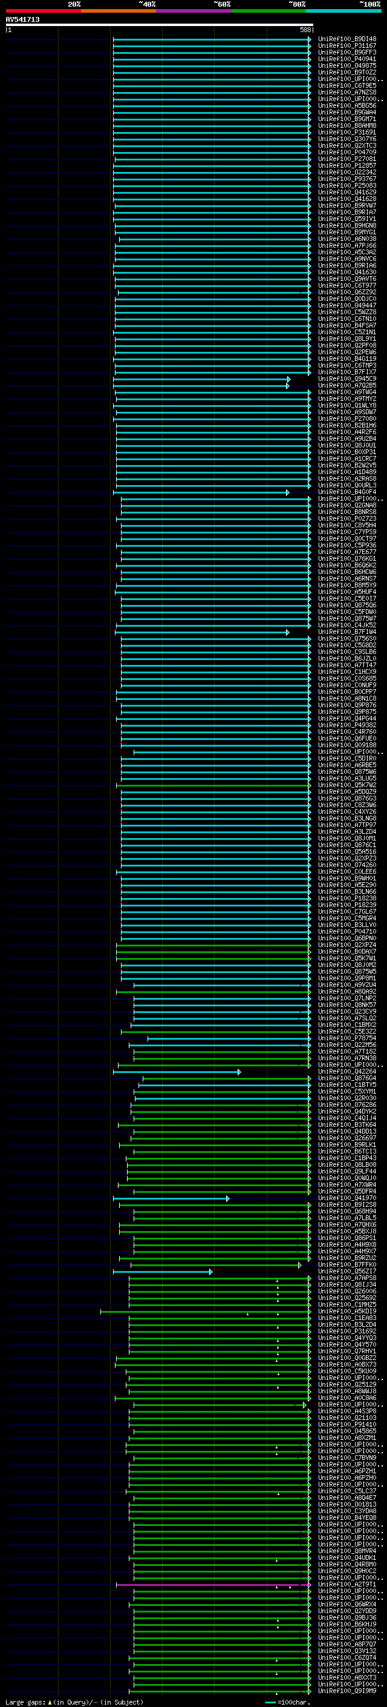Select the UniRef100_P04710 label

(x=346, y=932)
